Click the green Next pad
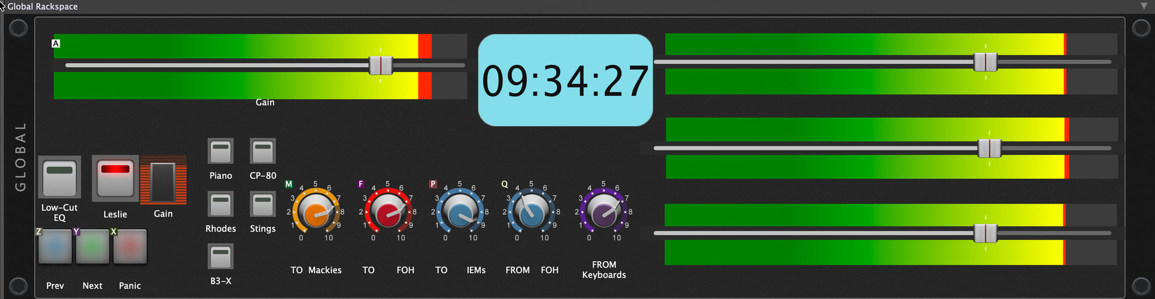The height and width of the screenshot is (299, 1155). coord(92,246)
